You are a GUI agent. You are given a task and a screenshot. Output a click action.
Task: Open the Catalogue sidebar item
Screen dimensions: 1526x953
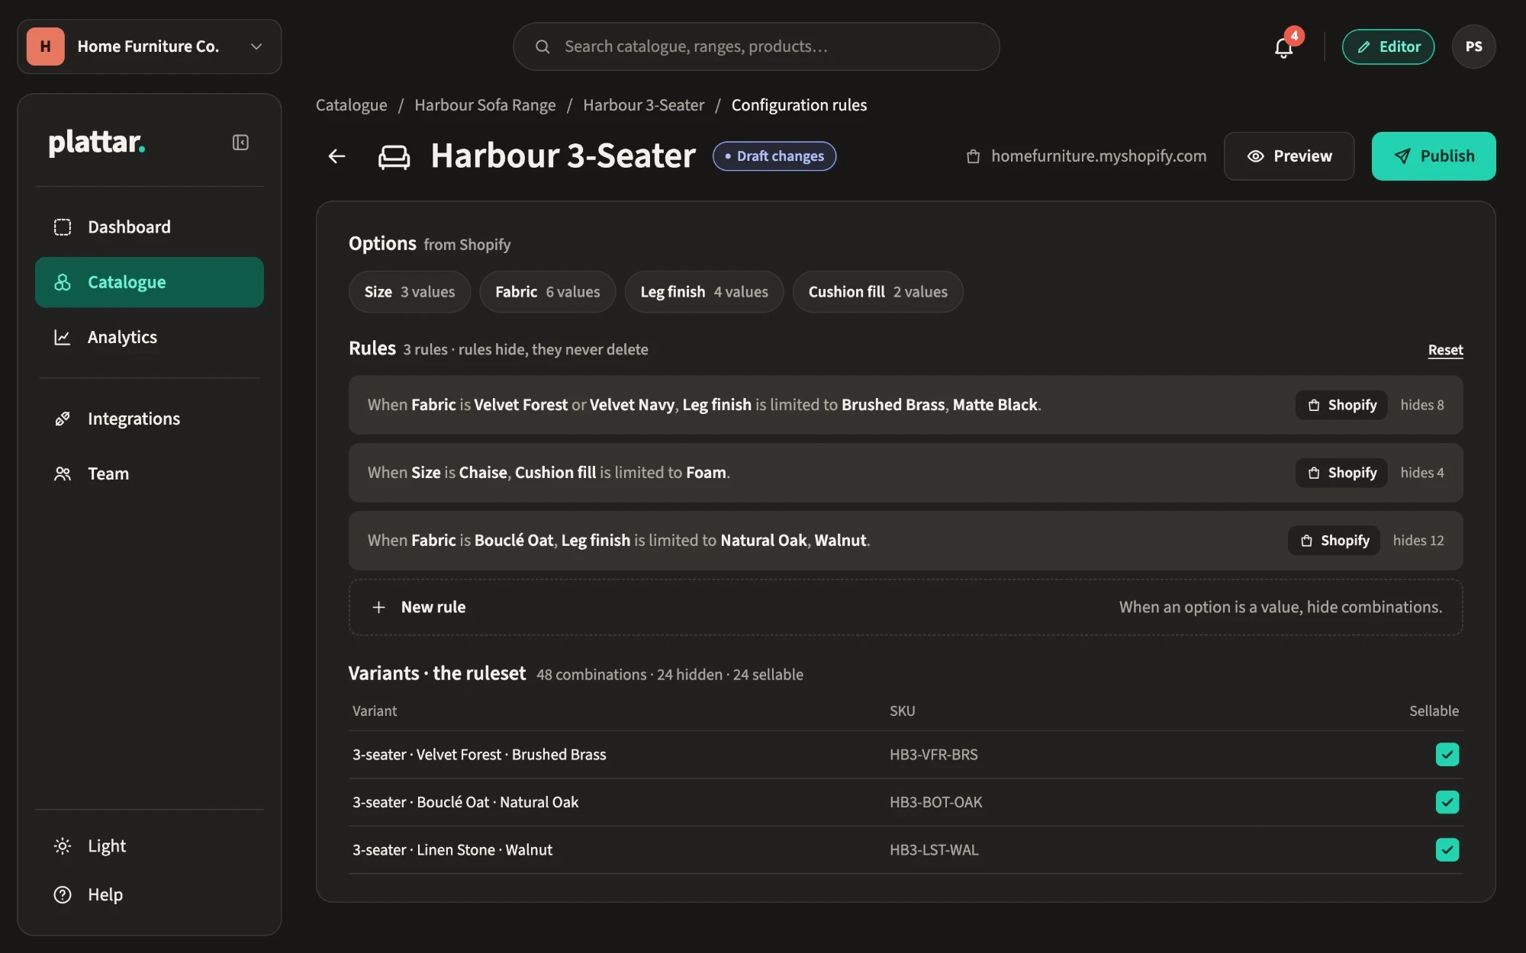click(x=150, y=282)
